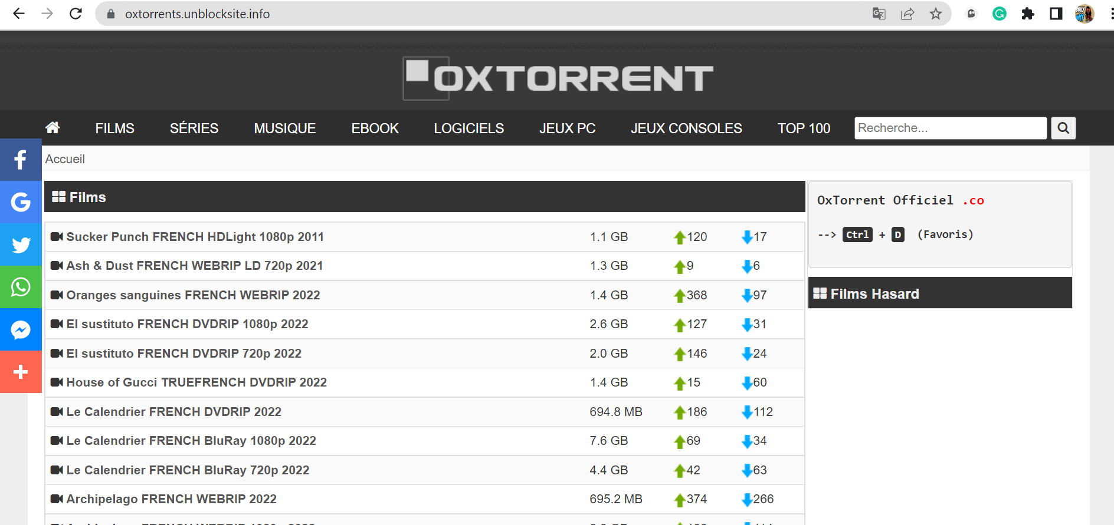Share this page via share icon
The height and width of the screenshot is (525, 1114).
pos(907,14)
